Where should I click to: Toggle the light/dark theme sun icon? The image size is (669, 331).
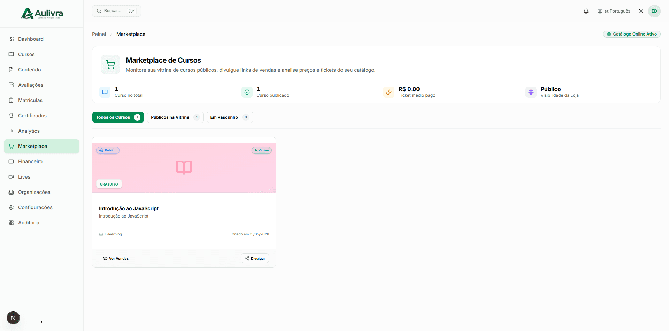point(641,11)
